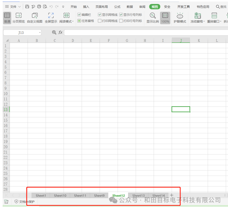Select column A header
The width and height of the screenshot is (228, 209).
point(19,40)
